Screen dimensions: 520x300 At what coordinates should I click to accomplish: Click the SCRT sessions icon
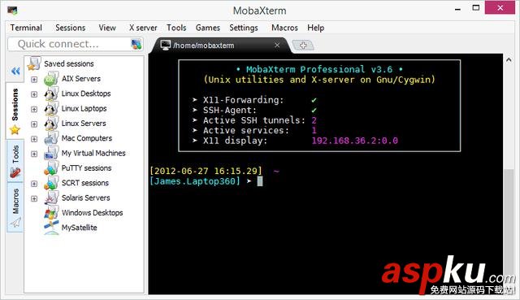pyautogui.click(x=51, y=183)
